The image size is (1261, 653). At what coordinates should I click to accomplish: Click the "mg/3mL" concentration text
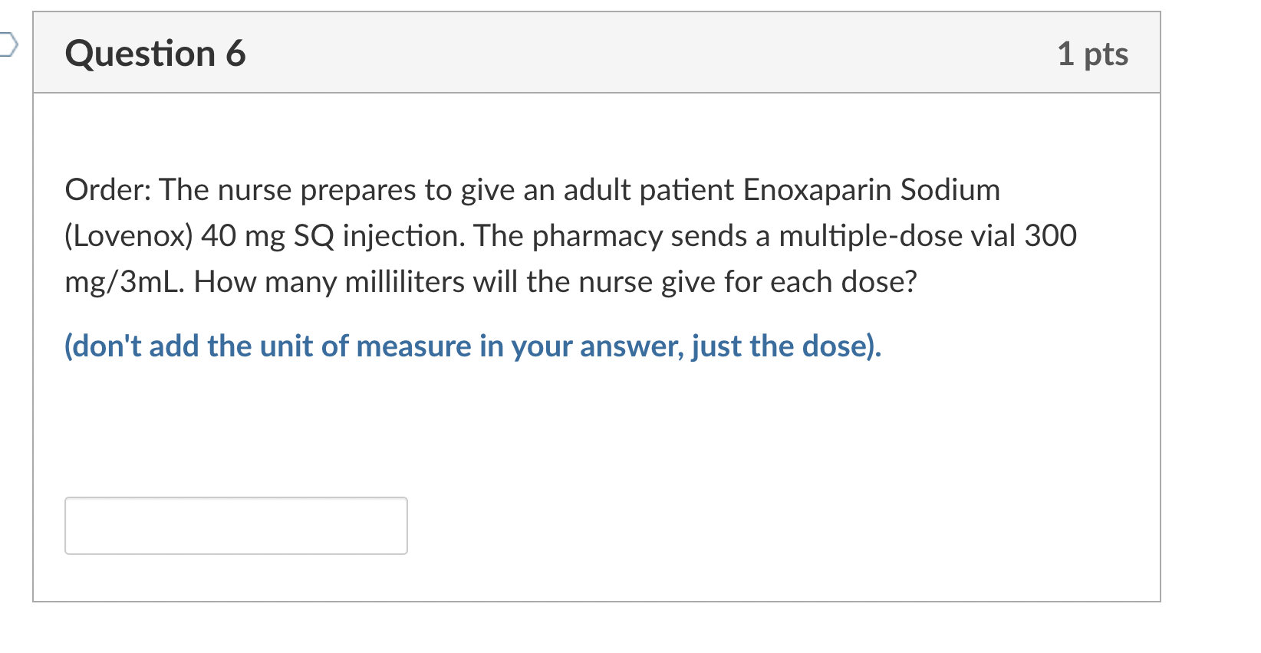(123, 282)
